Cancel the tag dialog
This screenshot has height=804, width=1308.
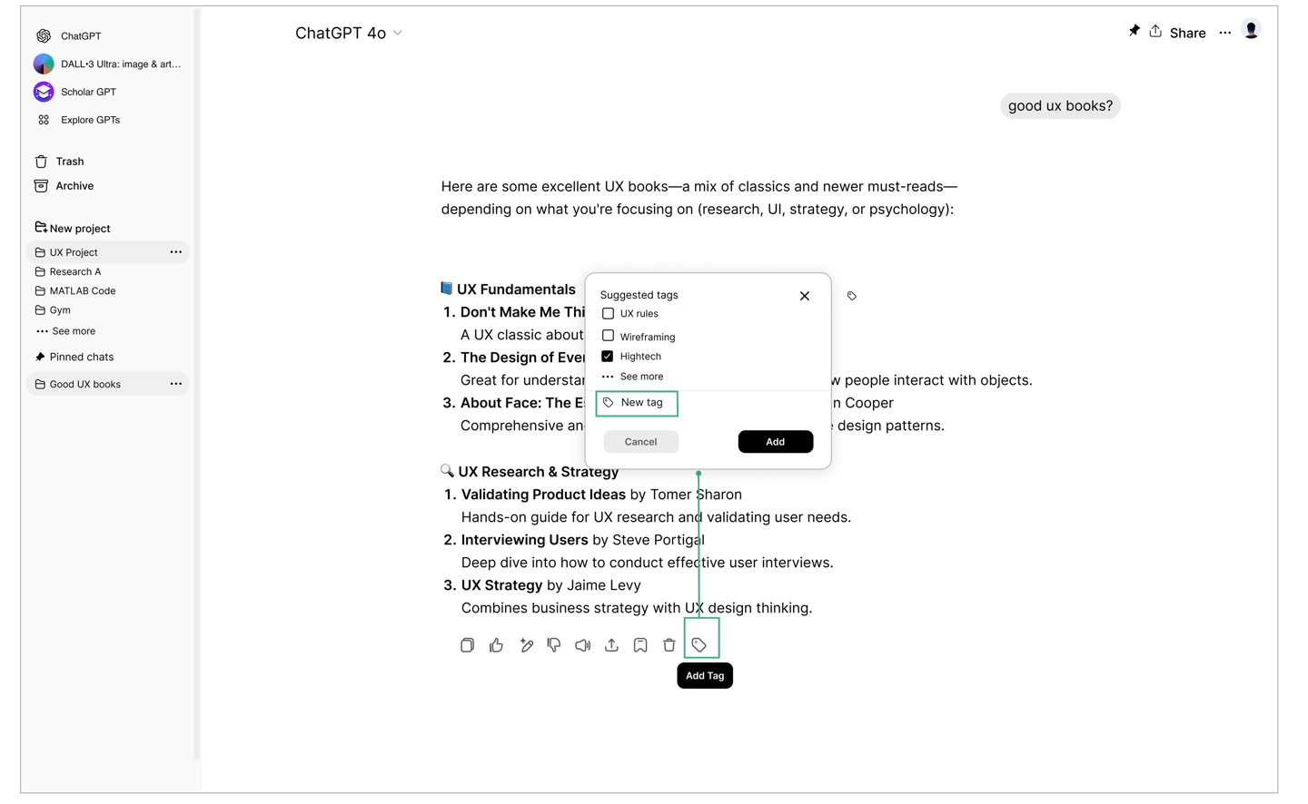point(640,442)
